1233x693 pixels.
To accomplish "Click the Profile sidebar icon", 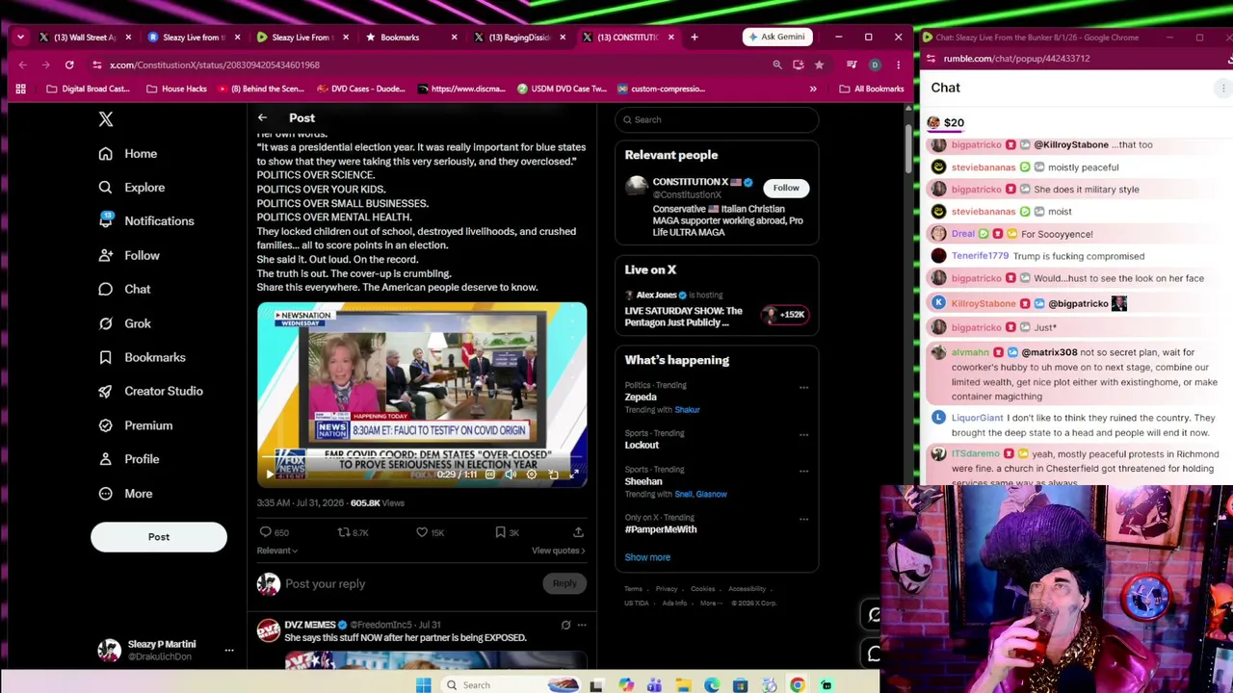I will click(x=105, y=459).
